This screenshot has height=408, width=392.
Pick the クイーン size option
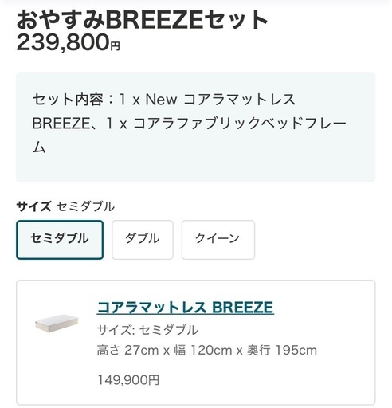(x=218, y=240)
